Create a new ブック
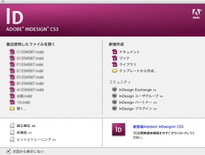 [124, 58]
